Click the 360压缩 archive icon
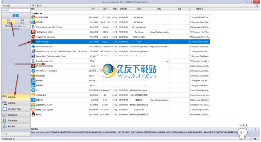261x142 pixels. [x=33, y=22]
